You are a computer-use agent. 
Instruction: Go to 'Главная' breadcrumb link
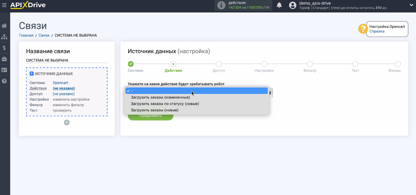pos(26,36)
